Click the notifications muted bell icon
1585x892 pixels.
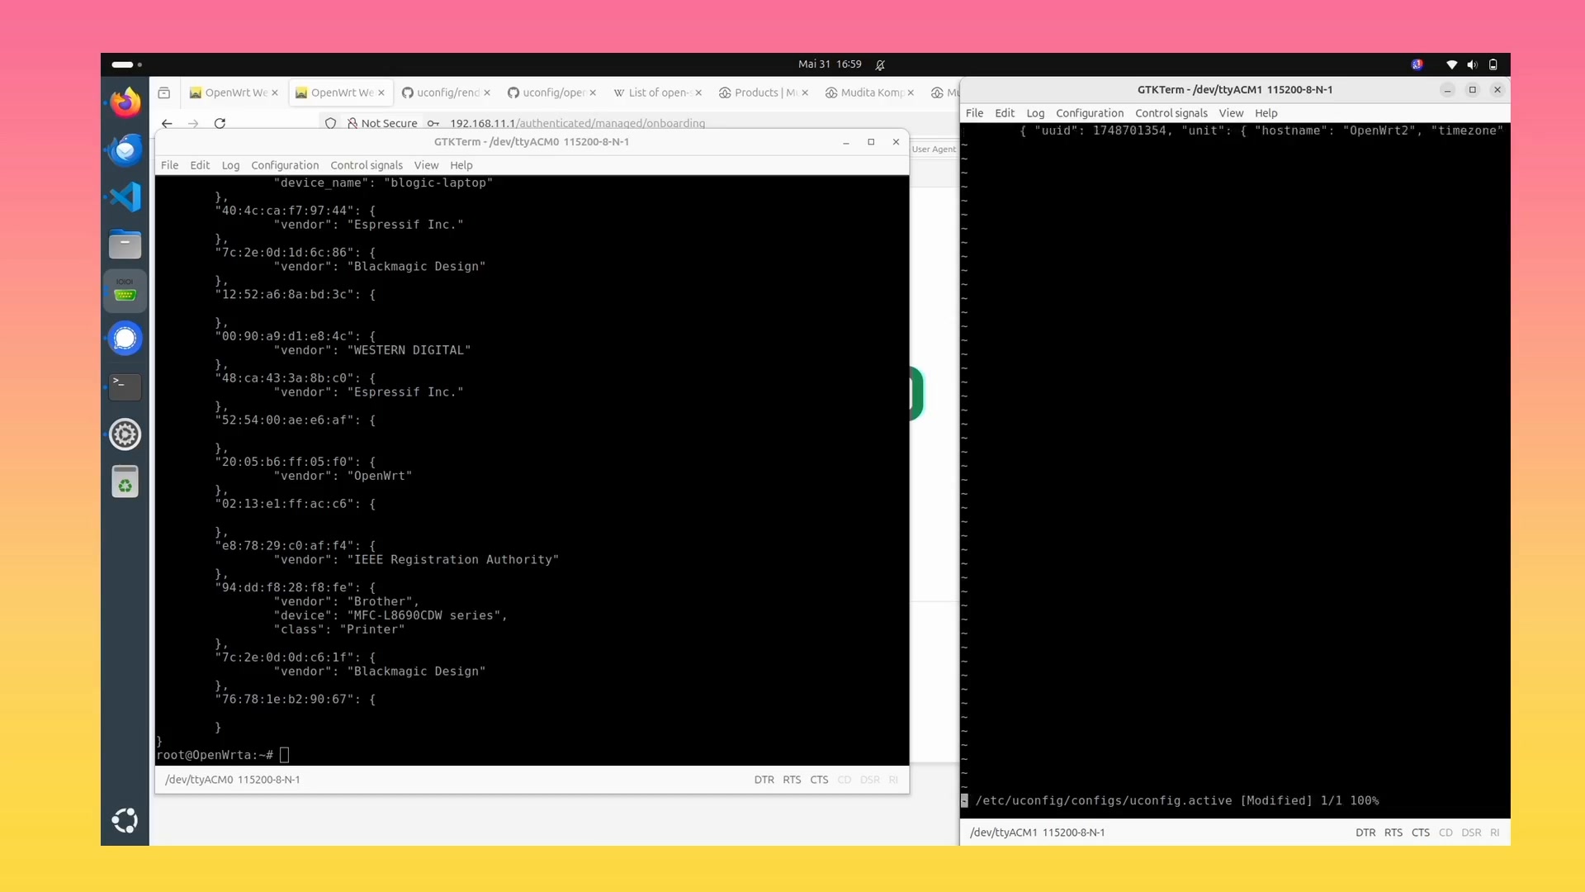[x=880, y=64]
